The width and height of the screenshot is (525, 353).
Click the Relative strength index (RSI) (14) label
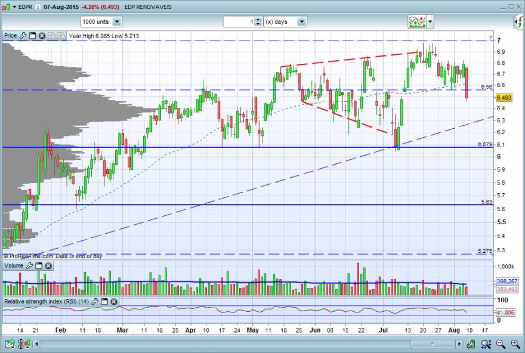tap(47, 302)
